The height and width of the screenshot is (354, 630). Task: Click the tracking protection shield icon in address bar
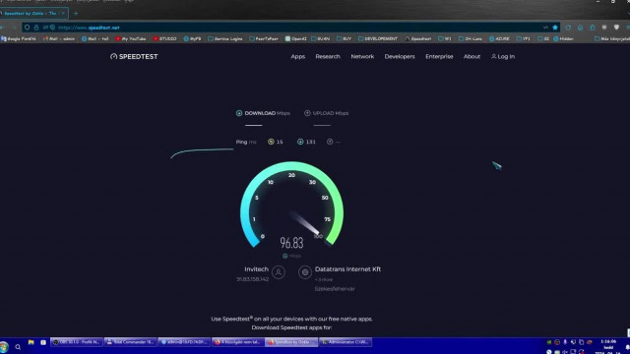coord(27,28)
